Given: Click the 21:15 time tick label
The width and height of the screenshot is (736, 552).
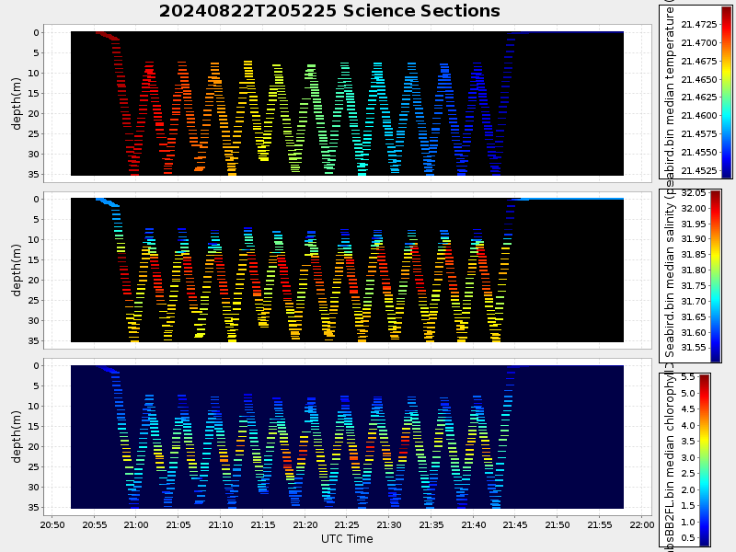Looking at the screenshot, I should 263,524.
